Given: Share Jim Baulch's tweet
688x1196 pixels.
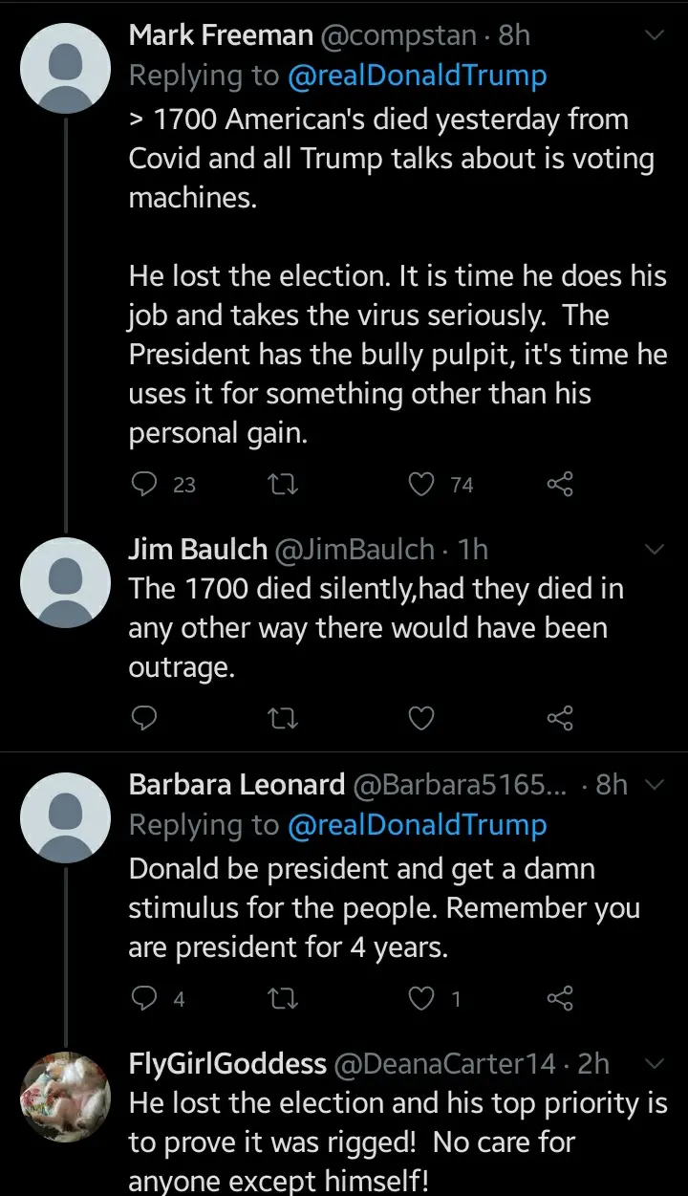Looking at the screenshot, I should coord(560,717).
